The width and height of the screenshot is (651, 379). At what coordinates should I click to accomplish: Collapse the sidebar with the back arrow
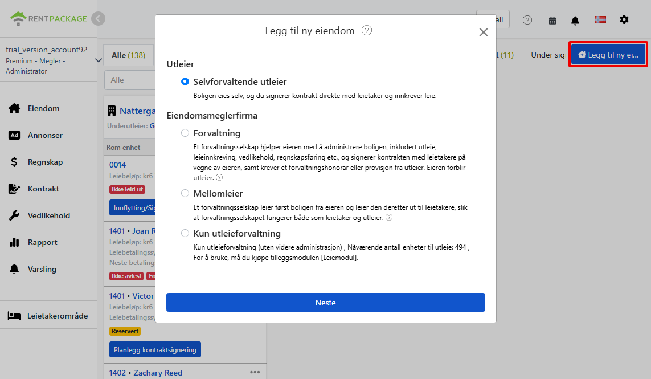tap(99, 19)
